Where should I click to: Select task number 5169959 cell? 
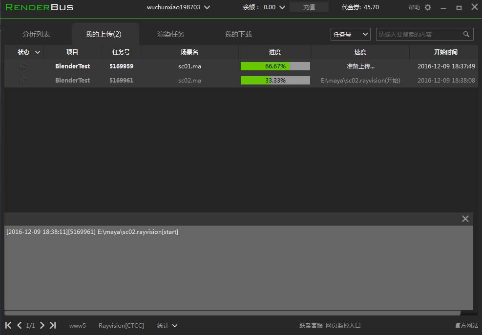pyautogui.click(x=122, y=66)
